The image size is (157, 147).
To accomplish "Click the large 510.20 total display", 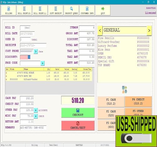I will tap(78, 100).
